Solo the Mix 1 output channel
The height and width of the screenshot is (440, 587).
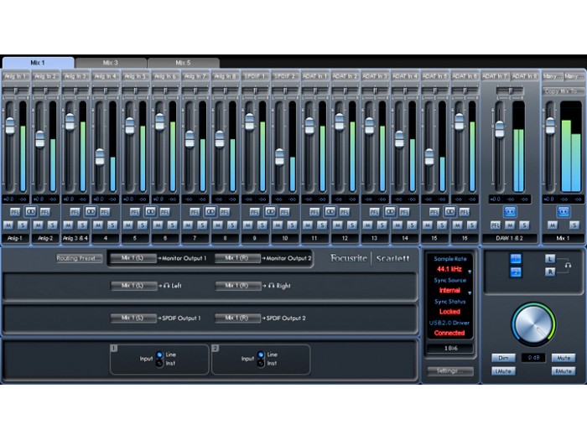574,225
